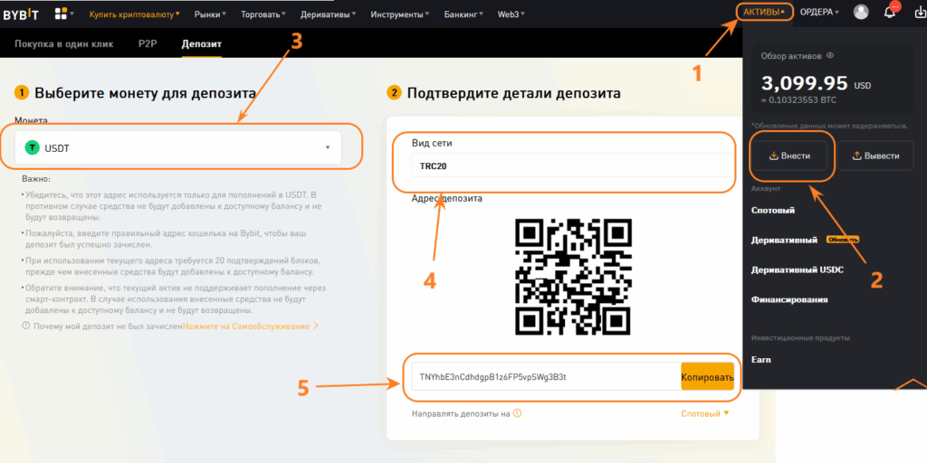927x463 pixels.
Task: Switch to 'Покупка в один клик' tab
Action: [x=64, y=44]
